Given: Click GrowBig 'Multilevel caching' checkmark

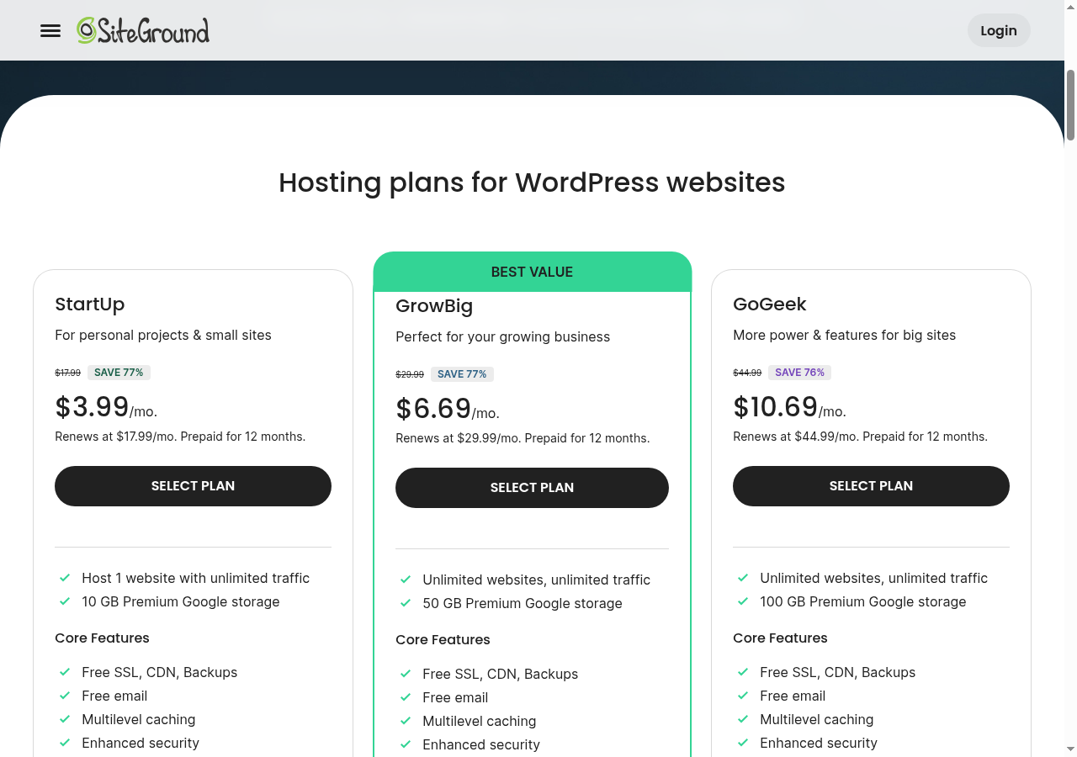Looking at the screenshot, I should 406,721.
